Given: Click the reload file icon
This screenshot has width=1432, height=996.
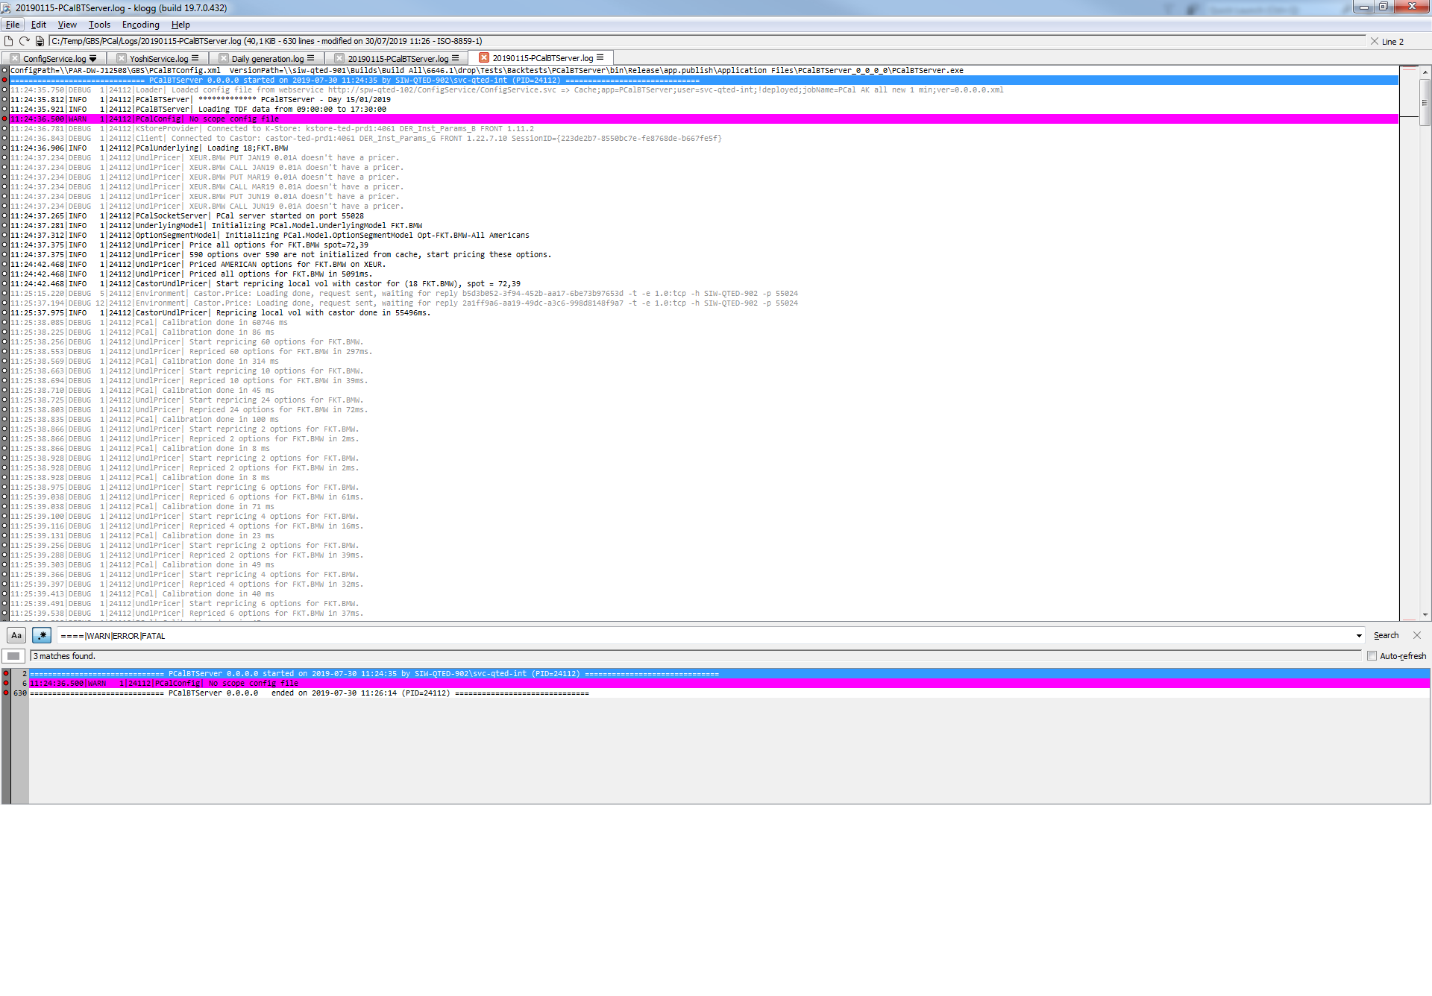Looking at the screenshot, I should click(x=25, y=41).
